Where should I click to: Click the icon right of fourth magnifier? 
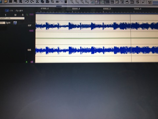click(92, 2)
